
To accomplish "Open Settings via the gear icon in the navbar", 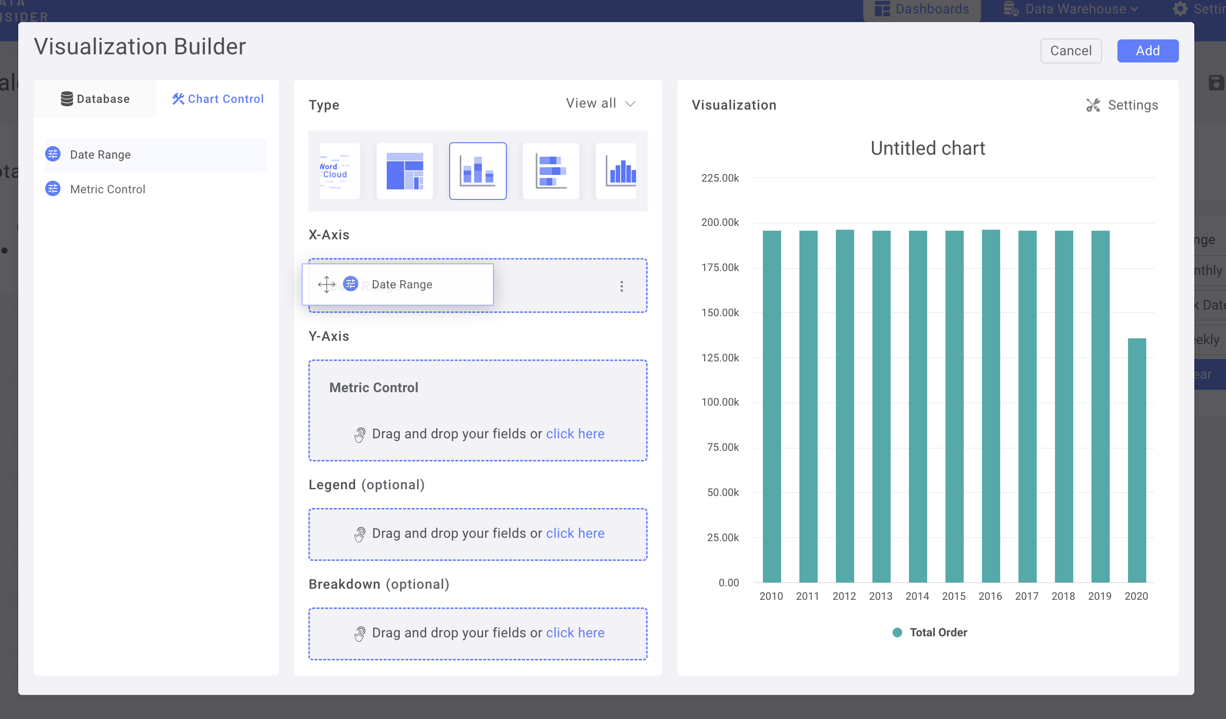I will coord(1180,9).
